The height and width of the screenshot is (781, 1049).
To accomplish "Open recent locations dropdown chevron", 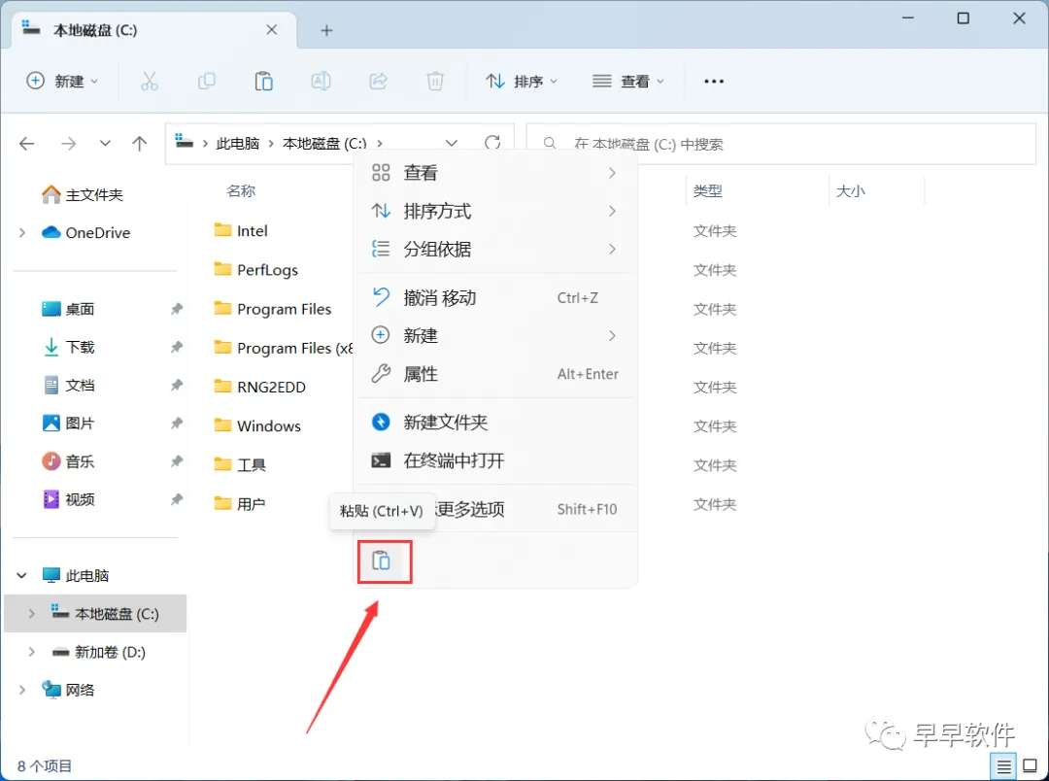I will [105, 143].
